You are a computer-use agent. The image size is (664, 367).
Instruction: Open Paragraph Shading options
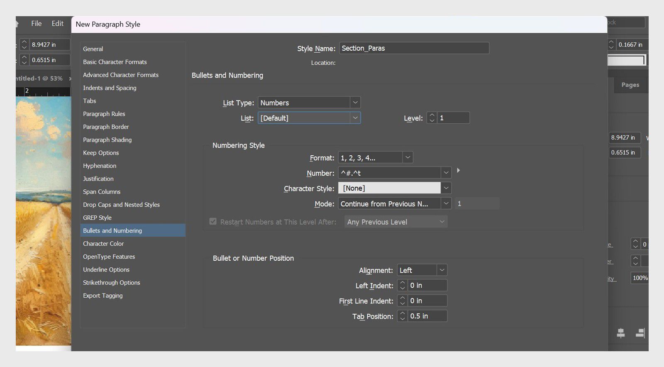(x=132, y=140)
